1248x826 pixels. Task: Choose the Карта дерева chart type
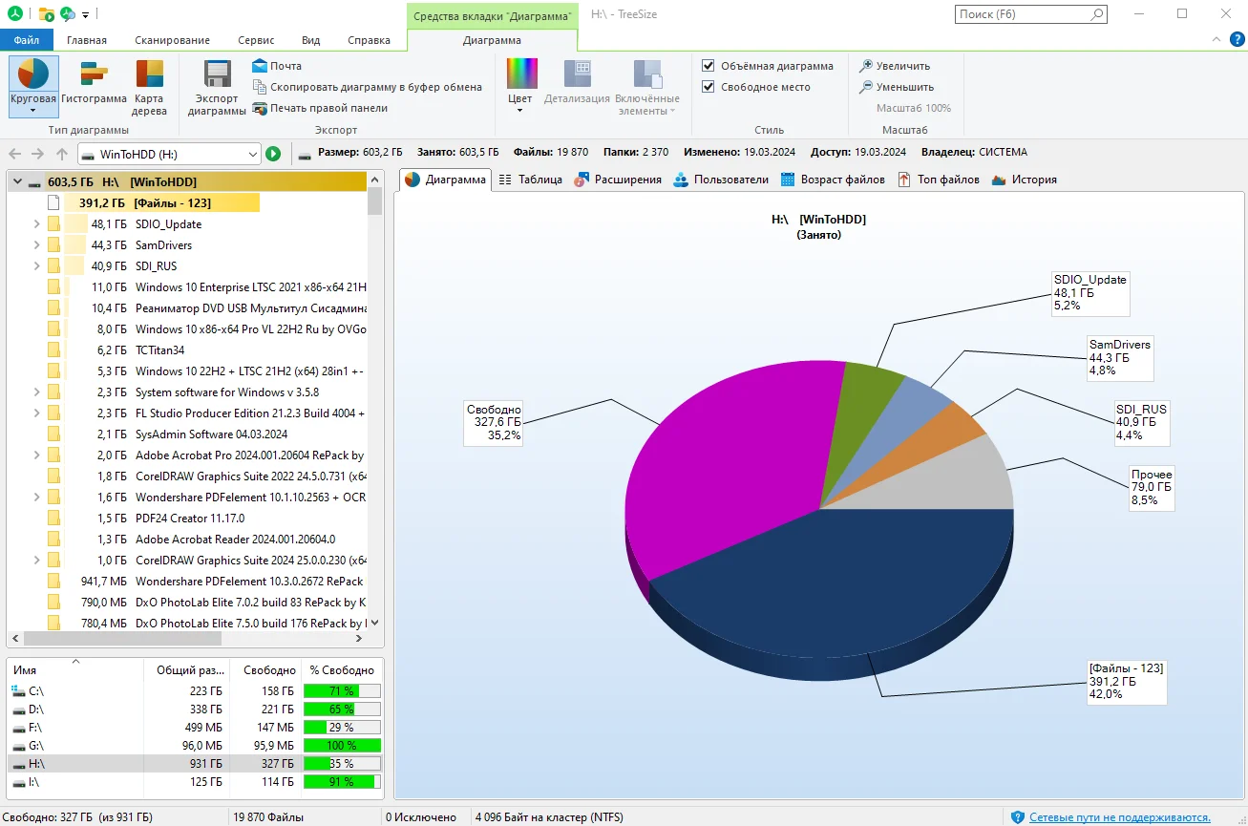[x=149, y=74]
